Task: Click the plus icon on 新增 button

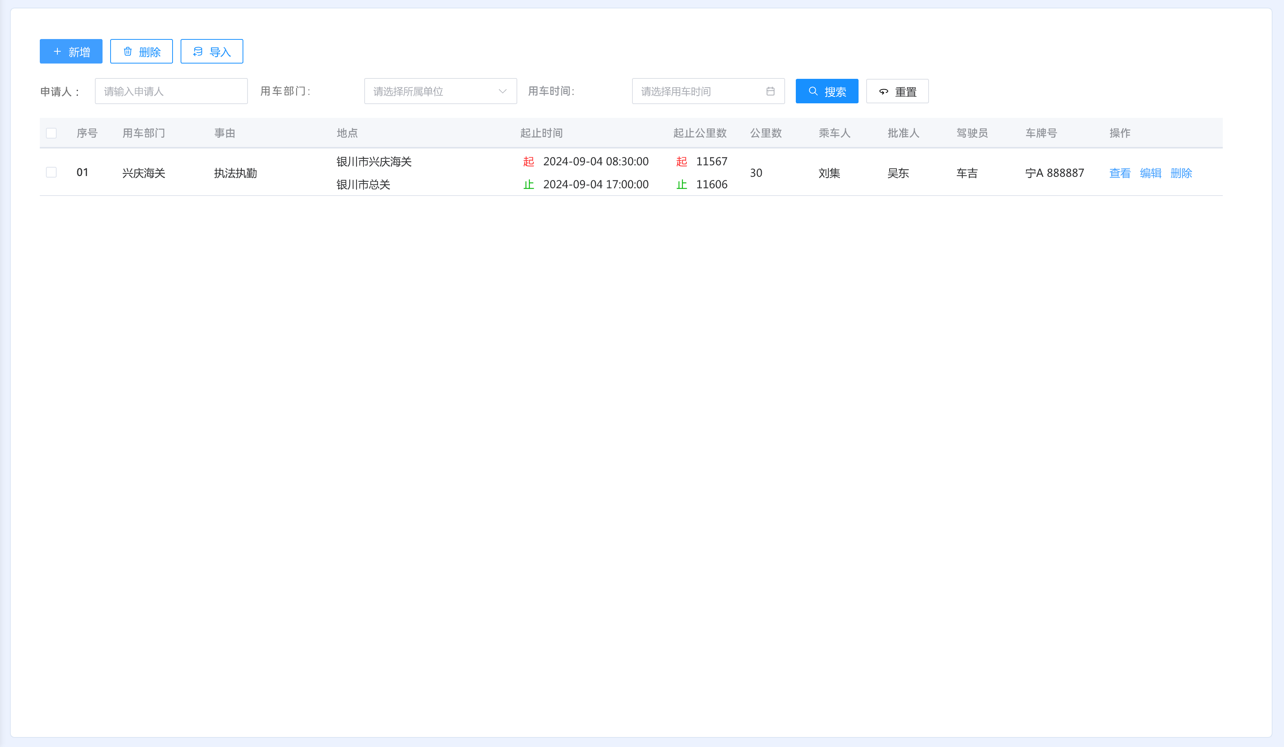Action: click(x=57, y=51)
